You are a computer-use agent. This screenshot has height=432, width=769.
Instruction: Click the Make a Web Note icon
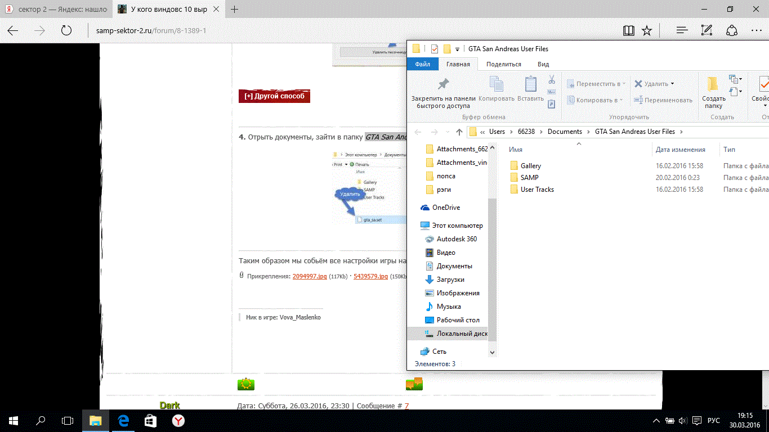(x=707, y=30)
